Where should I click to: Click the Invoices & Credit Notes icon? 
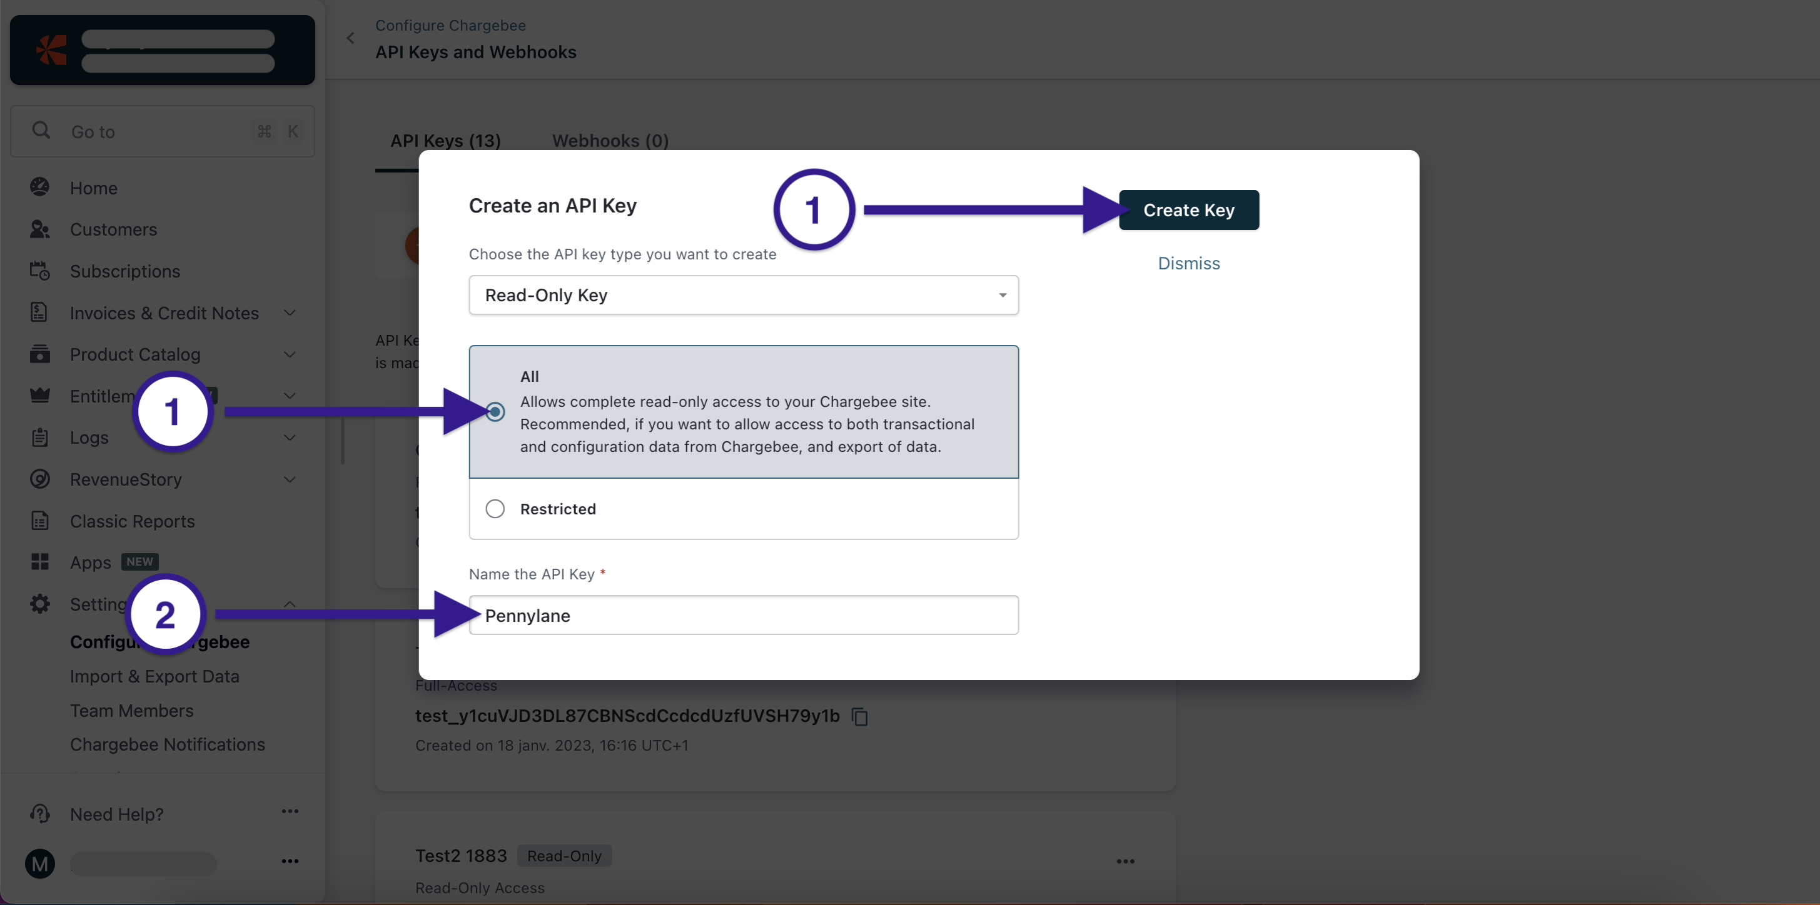pos(39,312)
